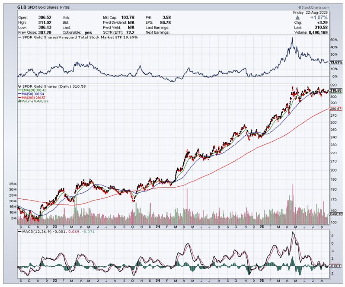345x287 pixels.
Task: Click the Chg value +3.29
Action: 322,22
